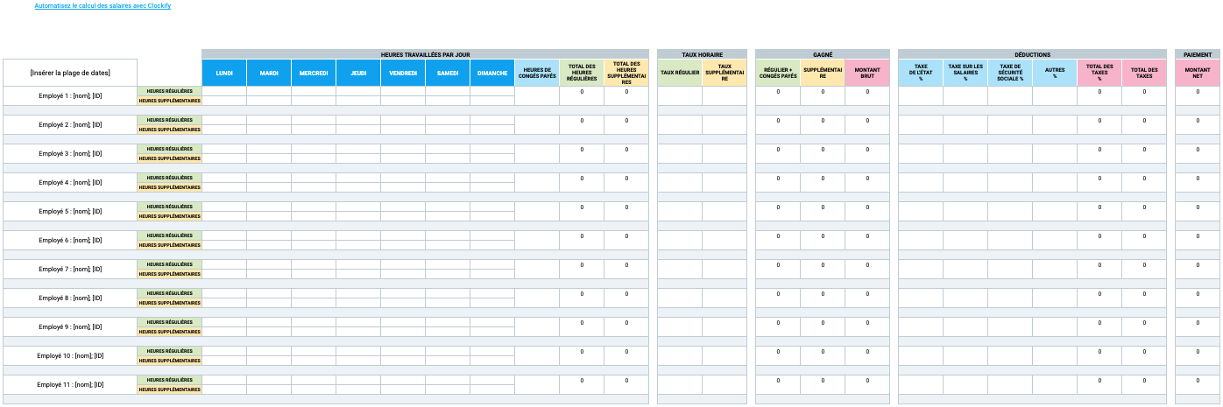This screenshot has height=407, width=1223.
Task: Select the MERCREDI column header
Action: 314,73
